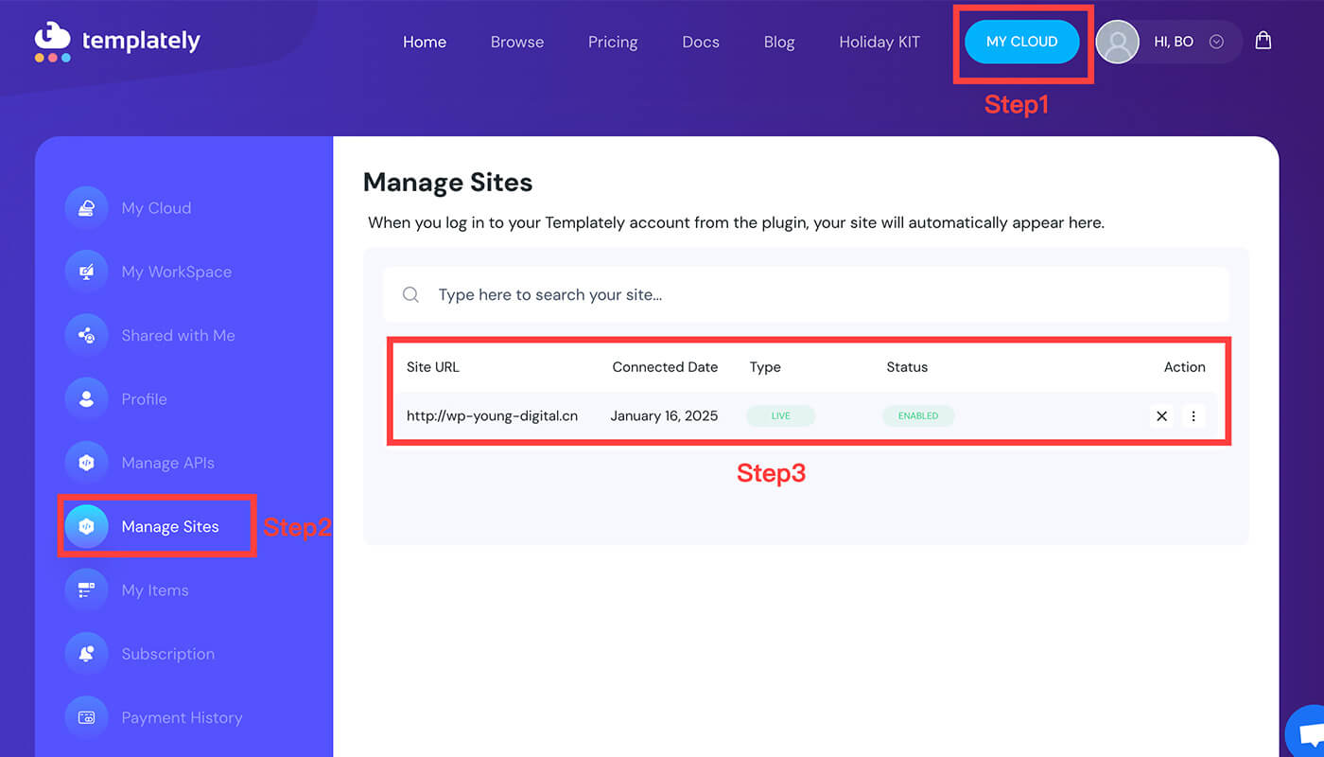Click the My Cloud sidebar icon

coord(86,208)
